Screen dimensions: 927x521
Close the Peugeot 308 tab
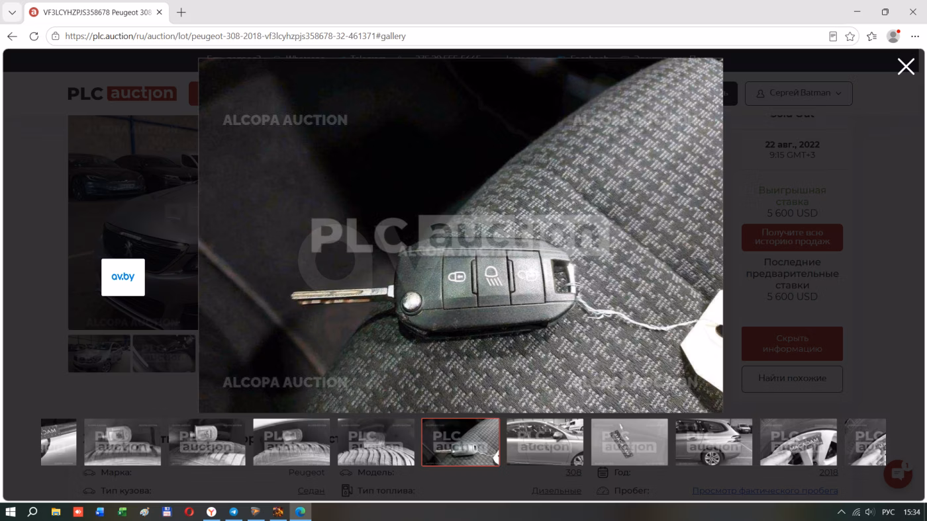[x=159, y=12]
